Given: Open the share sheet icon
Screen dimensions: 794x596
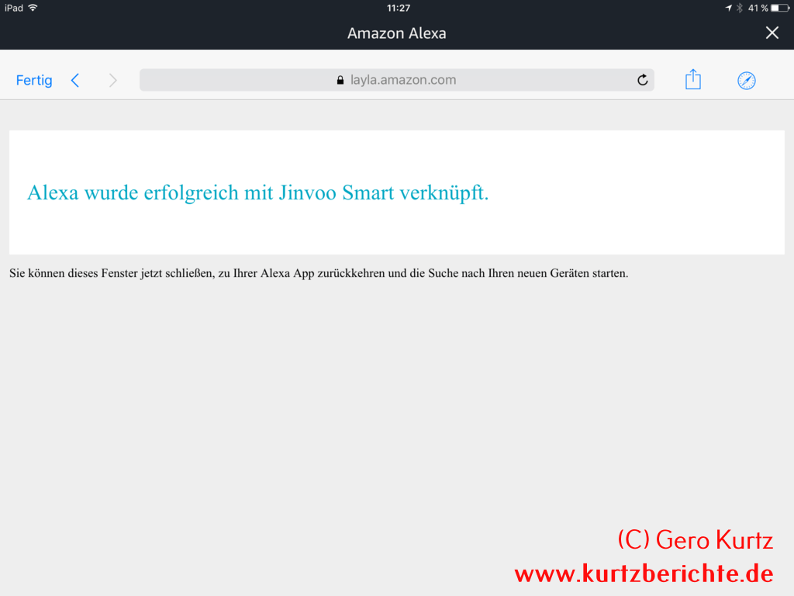Looking at the screenshot, I should (x=693, y=79).
